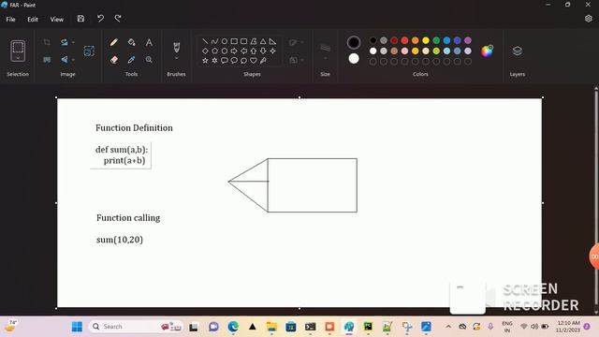Image resolution: width=599 pixels, height=337 pixels.
Task: Select the Fill bucket tool
Action: click(131, 42)
